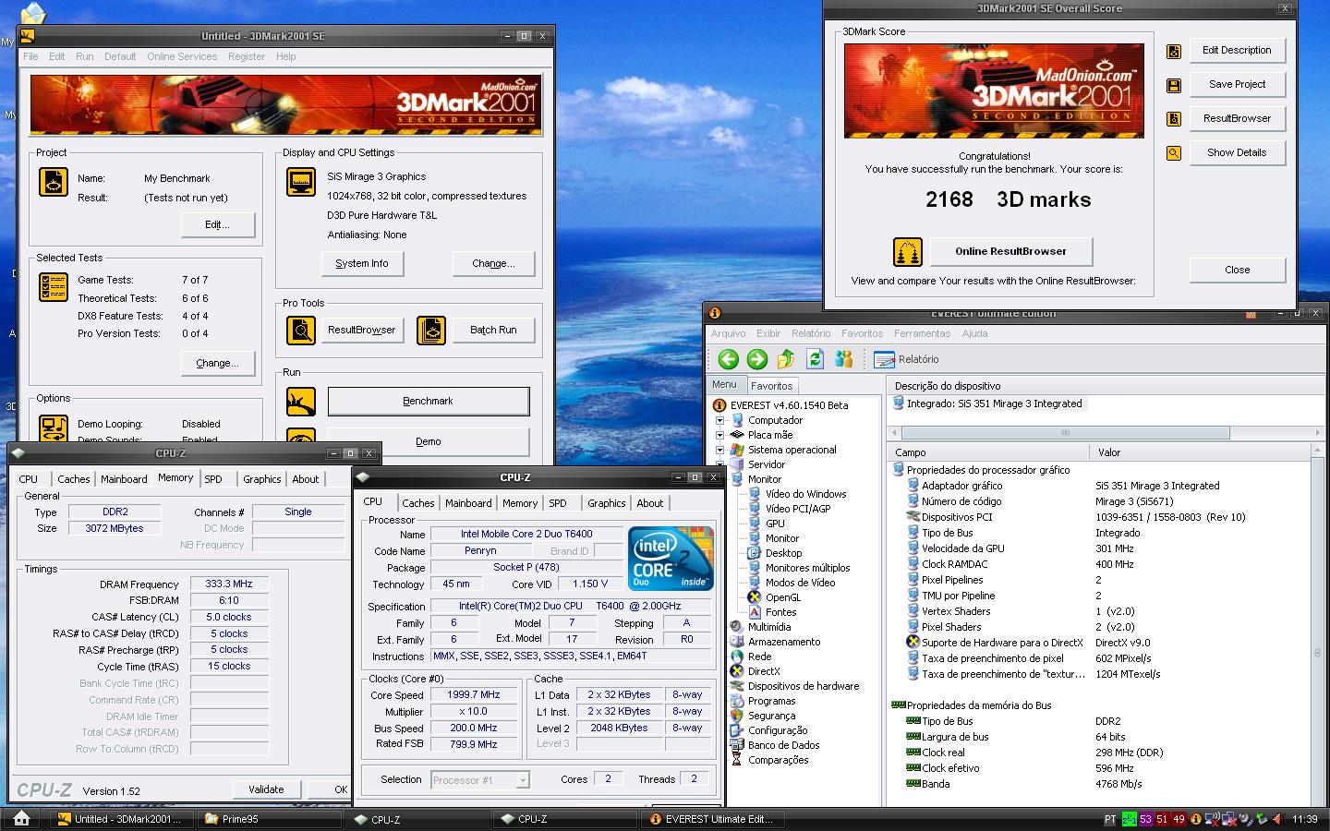Click the Display and CPU monitor icon
Image resolution: width=1330 pixels, height=831 pixels.
[x=301, y=182]
